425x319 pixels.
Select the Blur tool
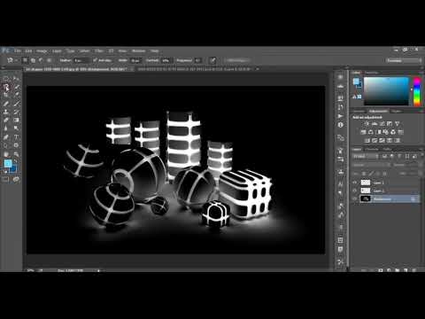tap(6, 128)
